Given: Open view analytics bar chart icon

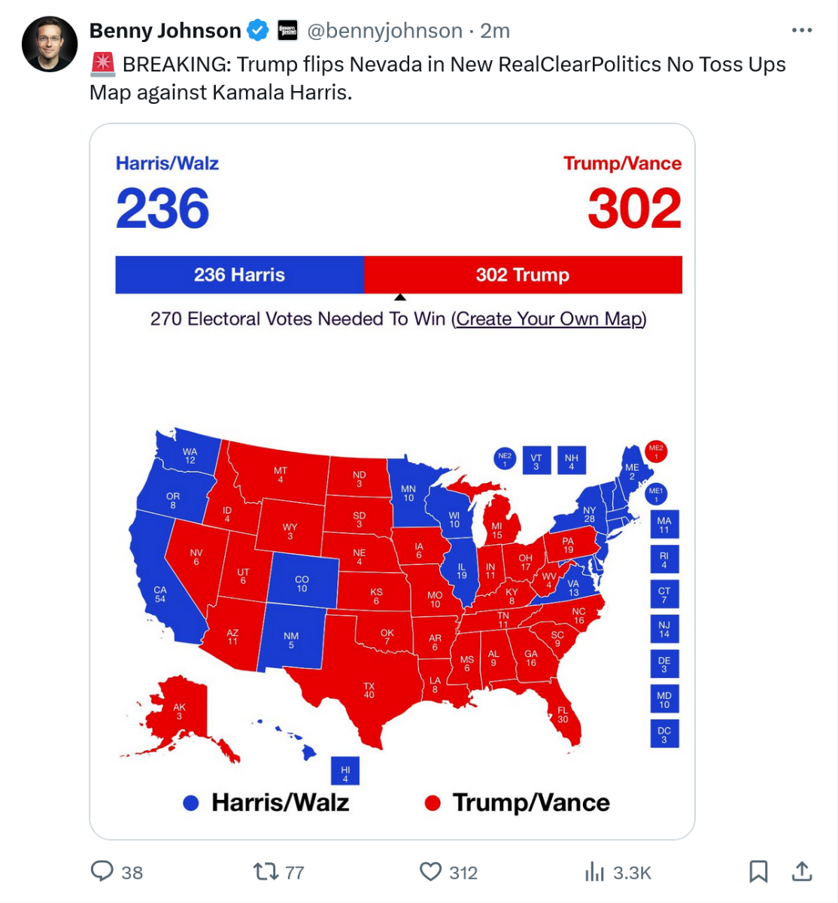Looking at the screenshot, I should [594, 871].
